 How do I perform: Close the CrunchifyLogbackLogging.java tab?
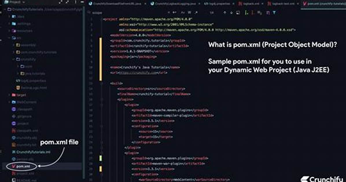tap(200, 4)
